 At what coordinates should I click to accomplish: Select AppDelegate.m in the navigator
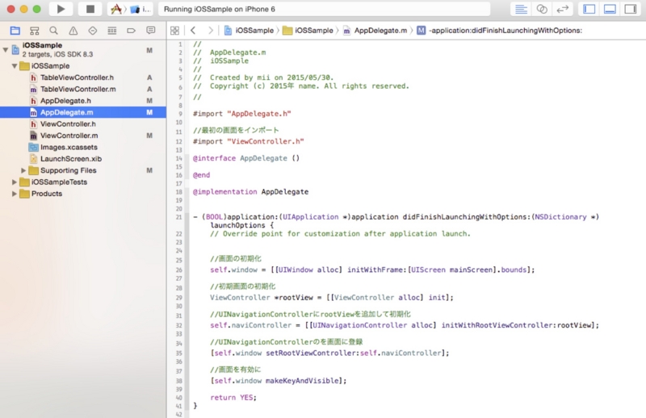tap(83, 112)
